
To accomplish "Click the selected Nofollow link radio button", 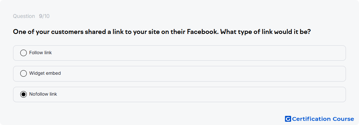I will [x=23, y=94].
